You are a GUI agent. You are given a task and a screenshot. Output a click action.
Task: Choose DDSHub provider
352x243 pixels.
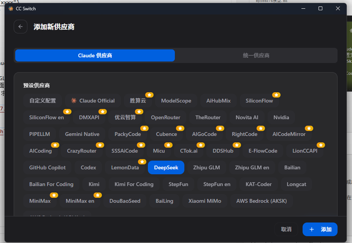pyautogui.click(x=223, y=151)
